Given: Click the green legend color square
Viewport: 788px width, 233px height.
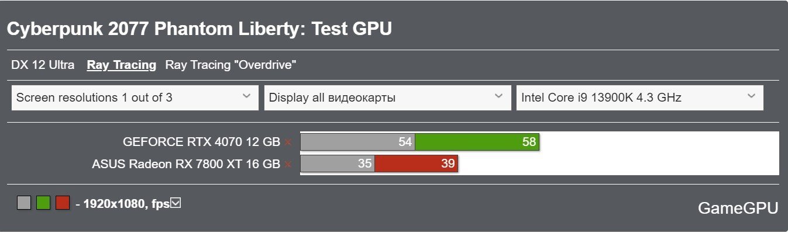Looking at the screenshot, I should pyautogui.click(x=43, y=203).
